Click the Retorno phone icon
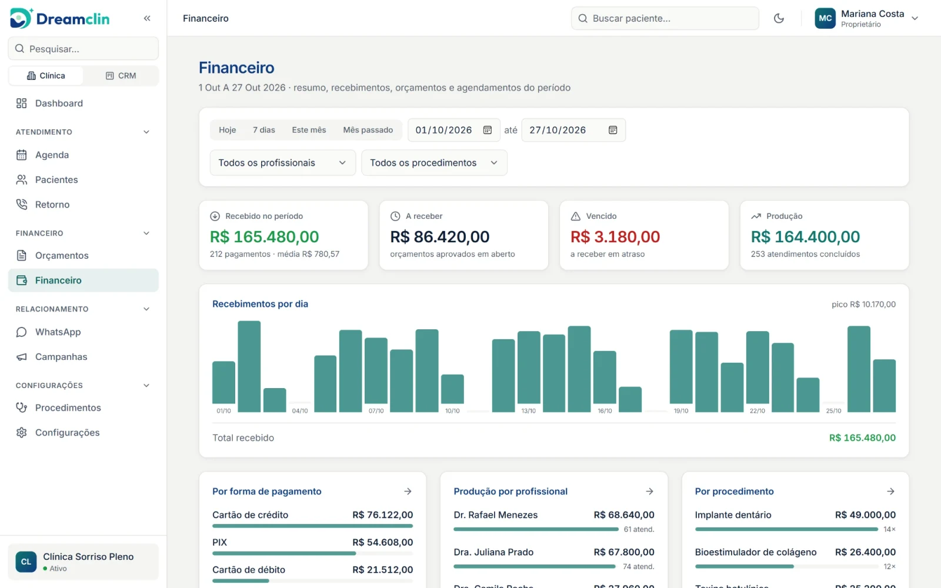This screenshot has height=588, width=941. click(22, 204)
